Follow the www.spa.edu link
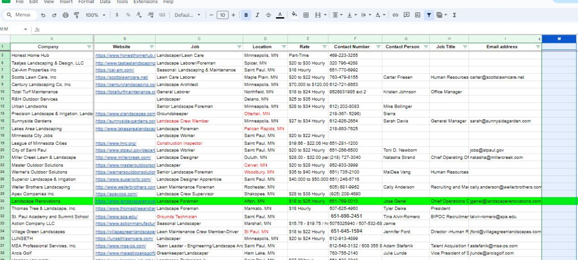Screen dimensions: 578x260 point(117,217)
